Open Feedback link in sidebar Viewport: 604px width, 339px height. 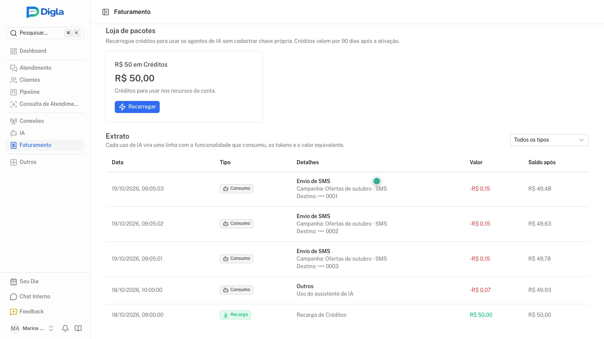(45, 312)
